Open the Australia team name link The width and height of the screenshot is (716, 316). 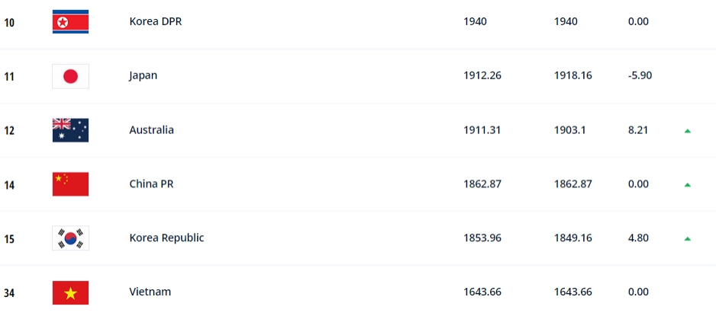click(x=151, y=129)
